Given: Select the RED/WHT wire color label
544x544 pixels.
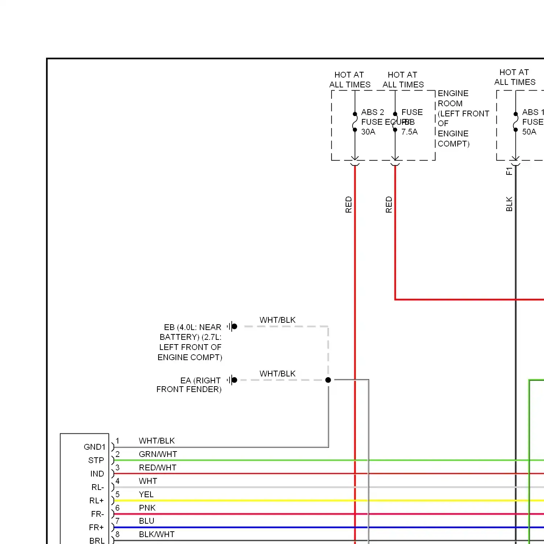Looking at the screenshot, I should pos(157,467).
